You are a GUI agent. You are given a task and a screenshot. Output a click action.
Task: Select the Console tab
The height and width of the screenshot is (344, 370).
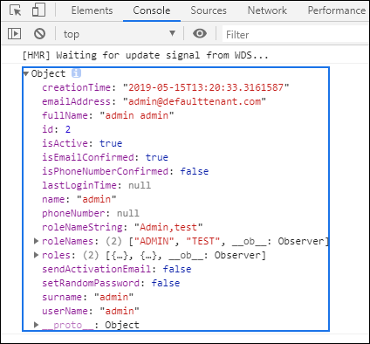152,10
